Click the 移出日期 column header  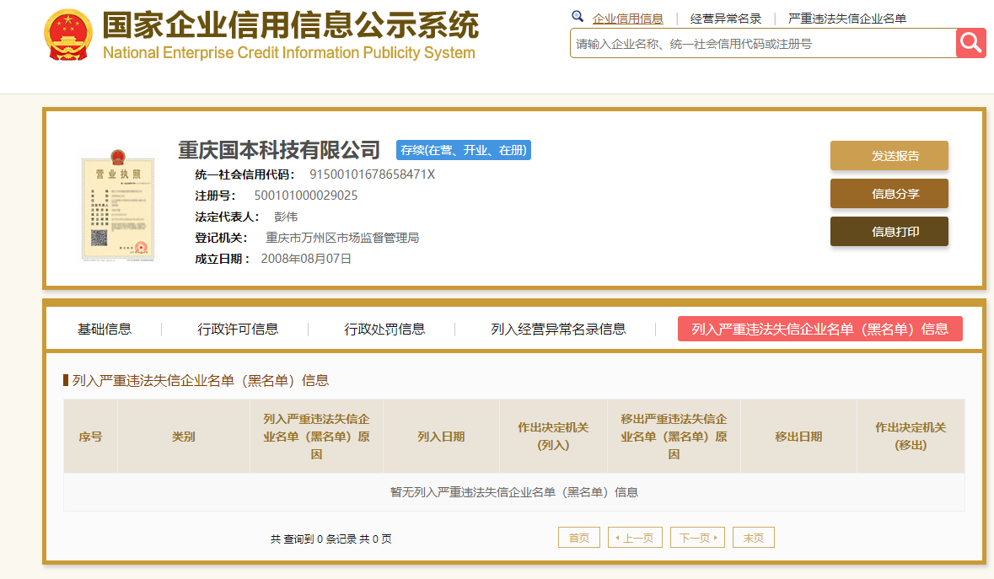point(798,437)
